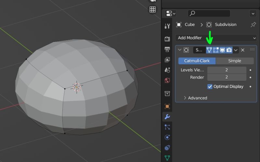Toggle modifier display in viewport
260x162 pixels.
pyautogui.click(x=222, y=50)
